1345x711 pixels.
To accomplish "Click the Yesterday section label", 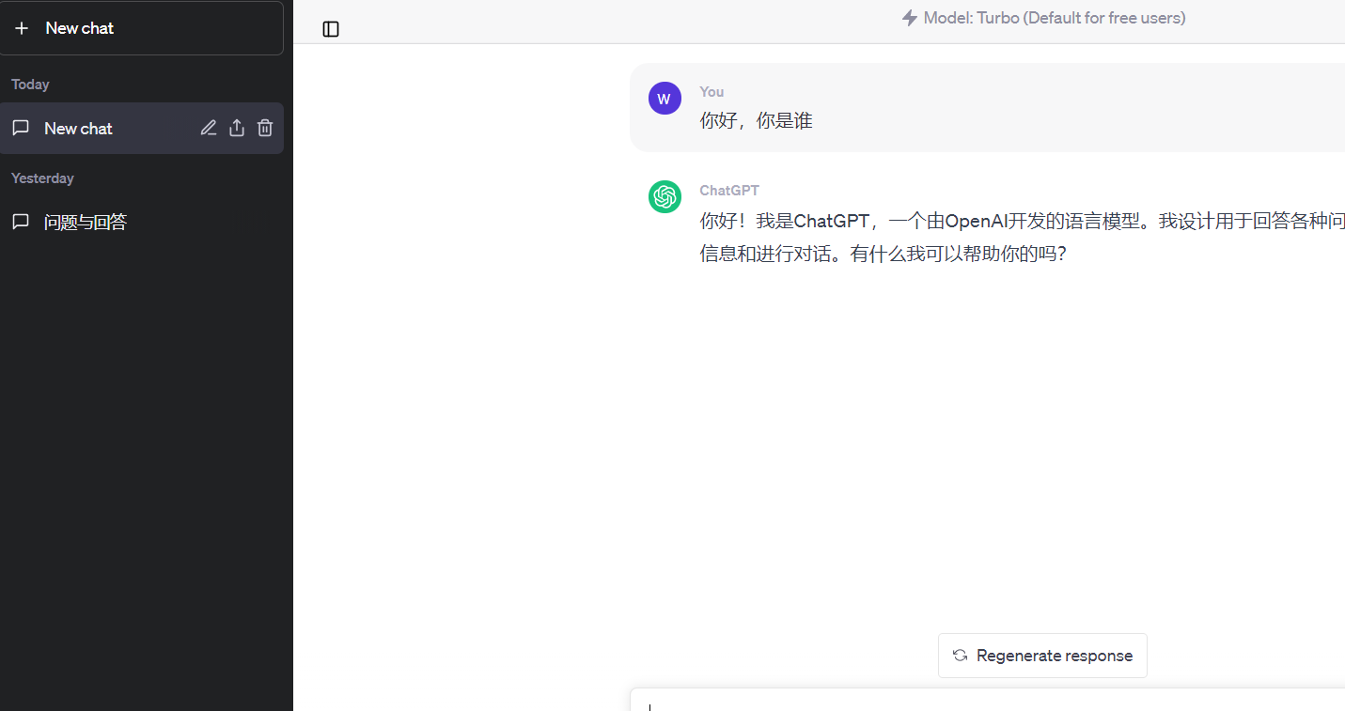I will point(42,178).
